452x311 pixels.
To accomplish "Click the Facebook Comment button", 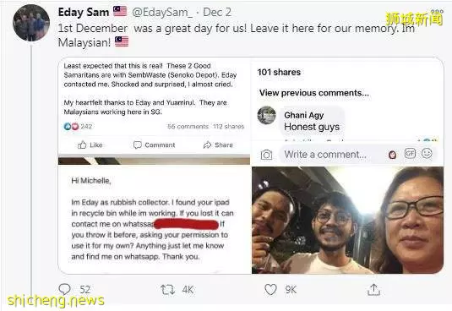I will pos(155,145).
